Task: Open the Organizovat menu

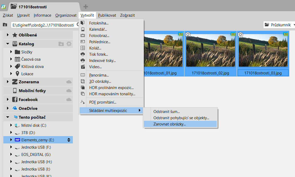Action: [x=66, y=15]
